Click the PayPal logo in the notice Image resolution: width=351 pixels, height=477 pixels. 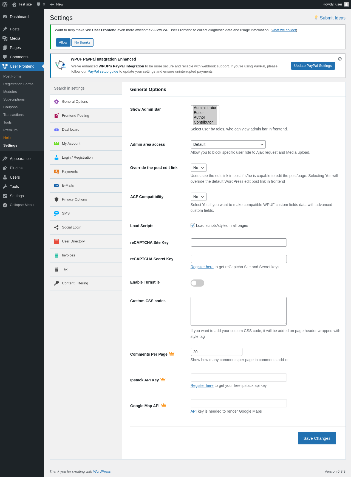(60, 65)
